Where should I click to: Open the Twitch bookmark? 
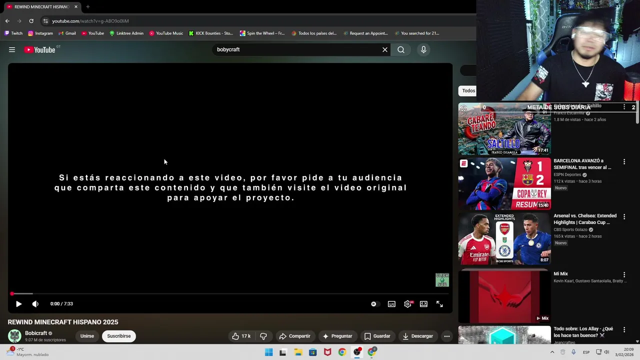[13, 33]
